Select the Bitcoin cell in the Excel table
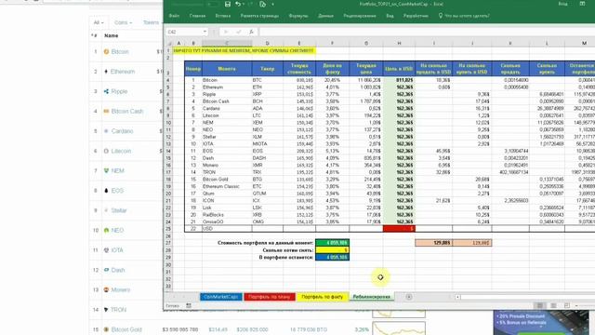This screenshot has width=595, height=335. point(227,80)
